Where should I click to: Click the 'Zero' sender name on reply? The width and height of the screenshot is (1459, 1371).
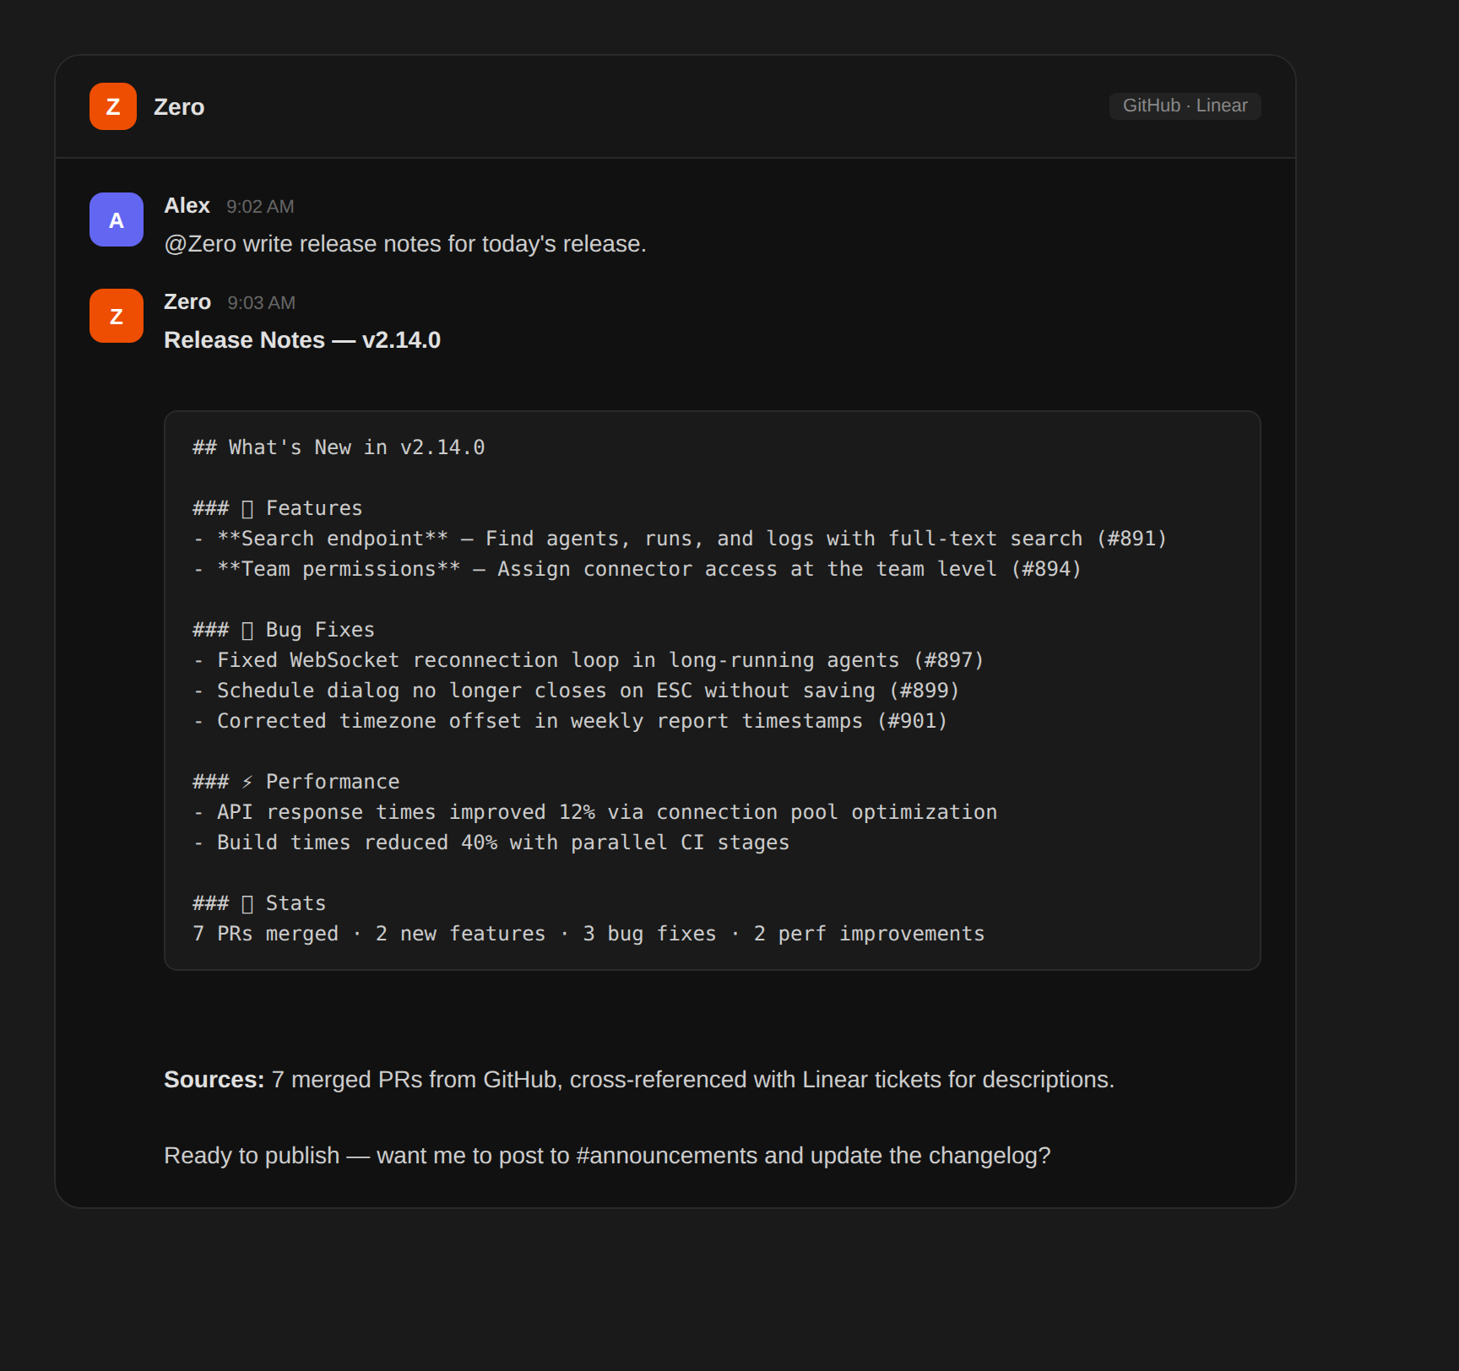(187, 302)
